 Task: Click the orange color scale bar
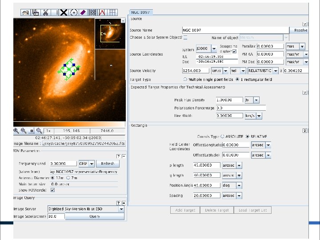point(69,124)
